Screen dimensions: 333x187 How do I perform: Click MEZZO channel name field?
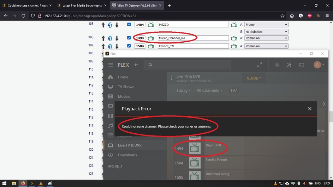pyautogui.click(x=193, y=25)
